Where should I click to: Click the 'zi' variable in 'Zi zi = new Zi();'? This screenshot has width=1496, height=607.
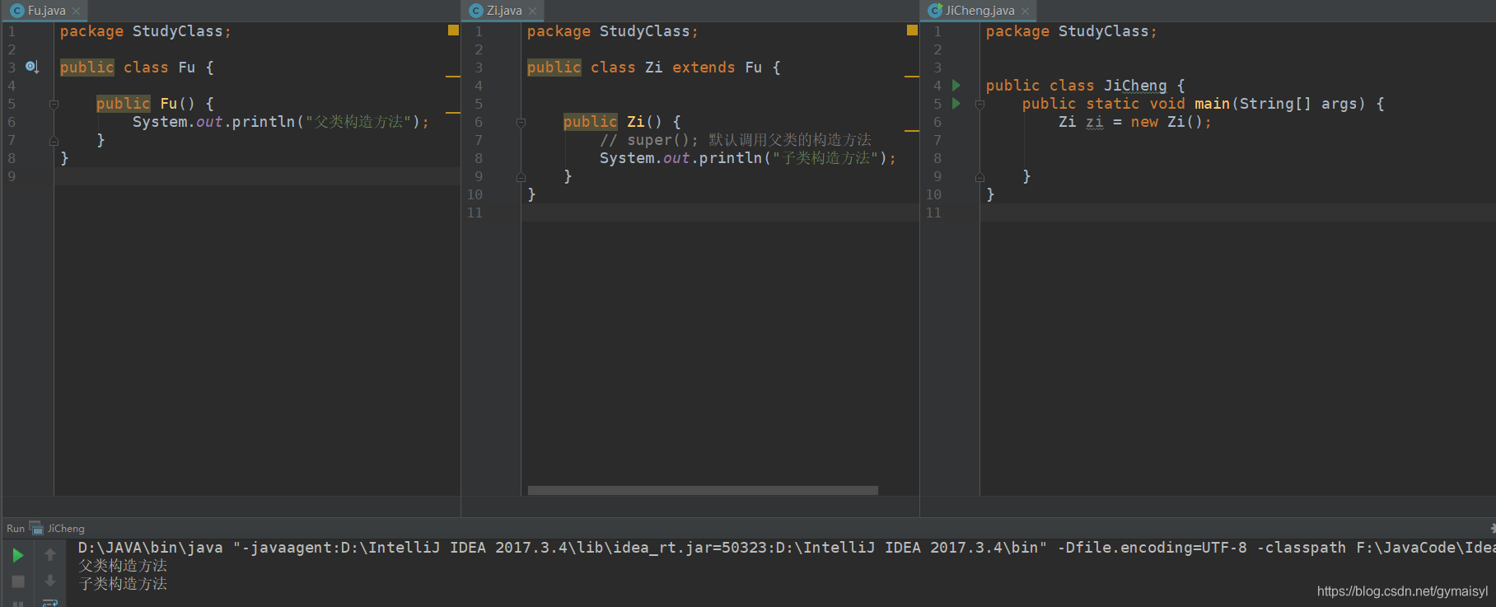pos(1094,122)
